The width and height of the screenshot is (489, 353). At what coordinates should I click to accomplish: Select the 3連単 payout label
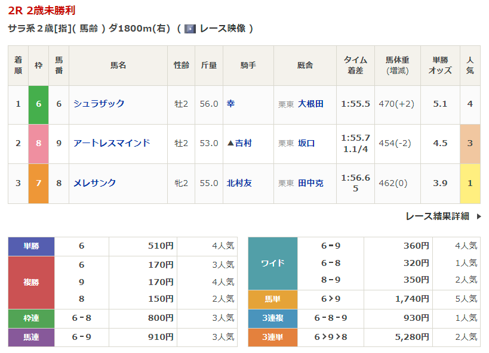coord(272,337)
